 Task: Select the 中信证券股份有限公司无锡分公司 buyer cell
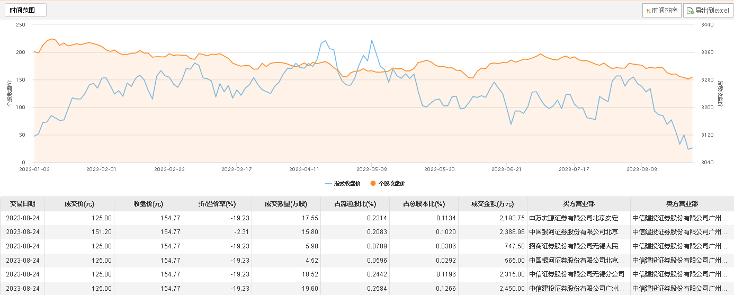coord(577,274)
